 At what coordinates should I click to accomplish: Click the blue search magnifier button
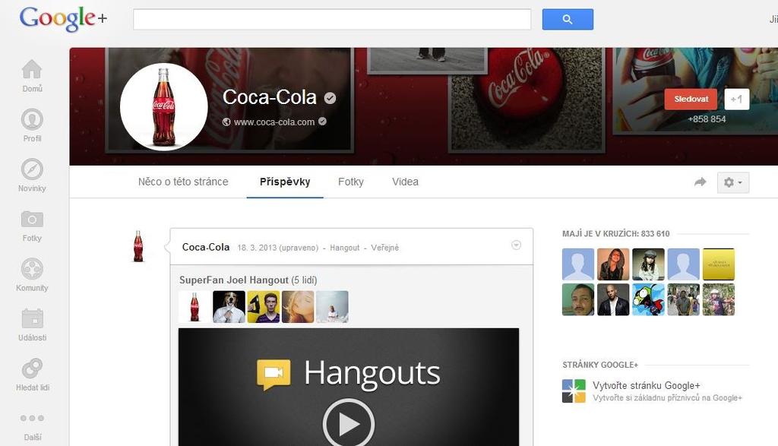pyautogui.click(x=568, y=19)
